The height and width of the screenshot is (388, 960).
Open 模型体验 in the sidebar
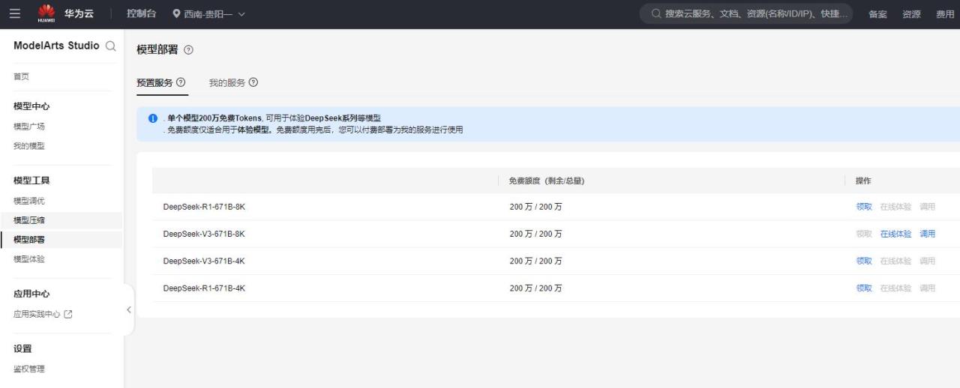(29, 259)
